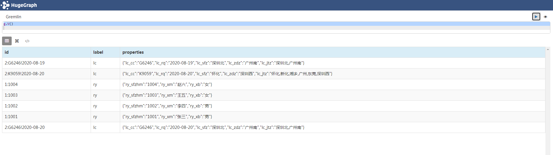Select id cell 2:K9059!2020-08-20
The height and width of the screenshot is (155, 553).
coord(46,74)
